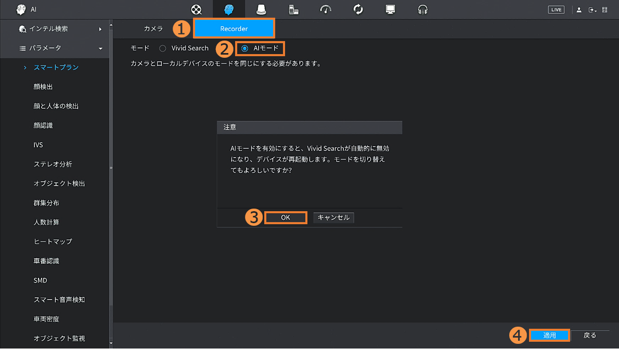Click the headphones audio icon
619x361 pixels.
[x=423, y=9]
